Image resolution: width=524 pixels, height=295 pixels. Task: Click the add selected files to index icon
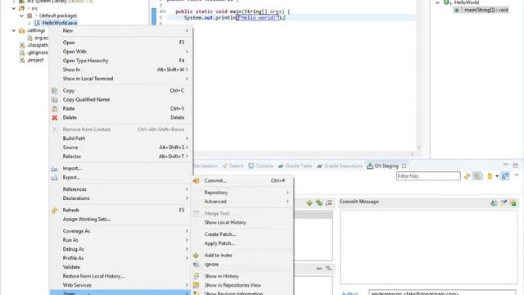click(309, 203)
